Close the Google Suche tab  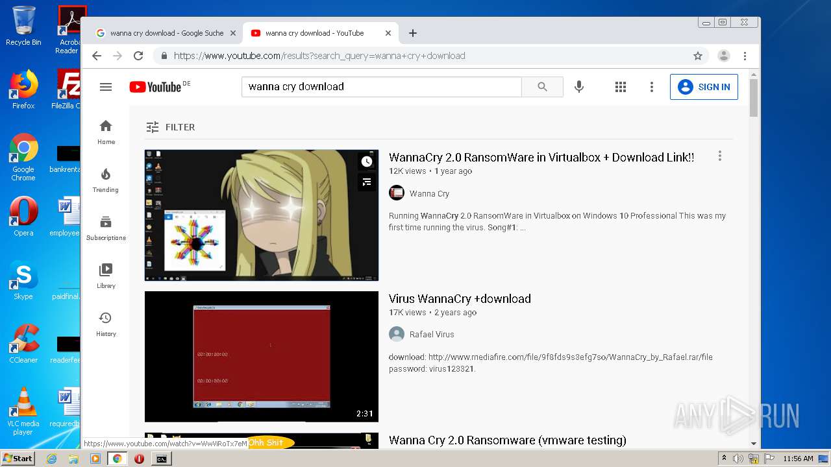click(233, 33)
